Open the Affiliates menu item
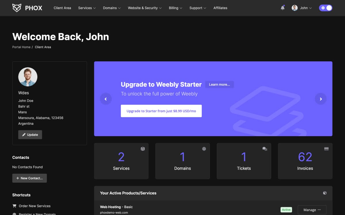 tap(221, 8)
